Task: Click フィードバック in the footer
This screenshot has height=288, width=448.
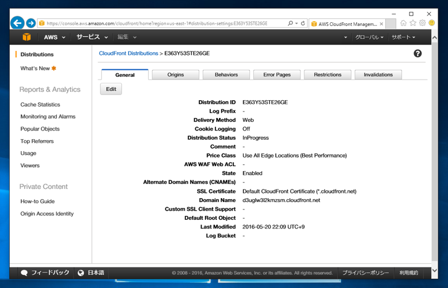Action: point(50,273)
